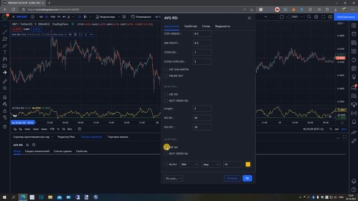358x201 pixels.
Task: Switch to the Стиль tab in dialog
Action: point(206,26)
